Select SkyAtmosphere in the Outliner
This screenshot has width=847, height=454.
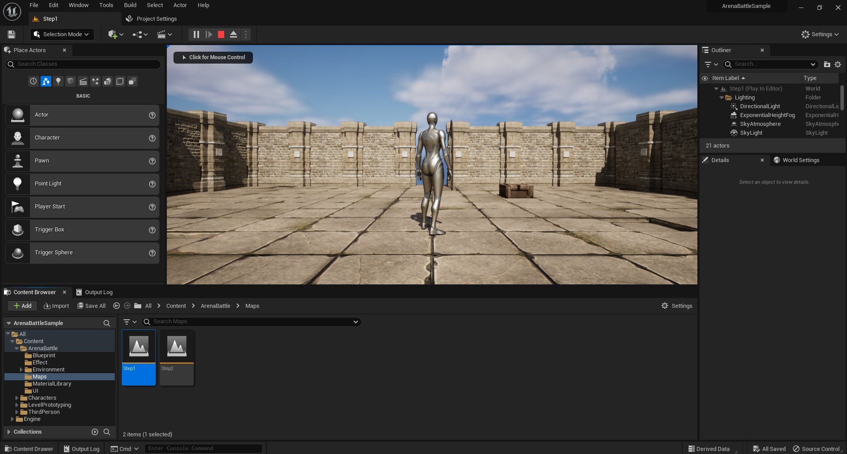(760, 124)
